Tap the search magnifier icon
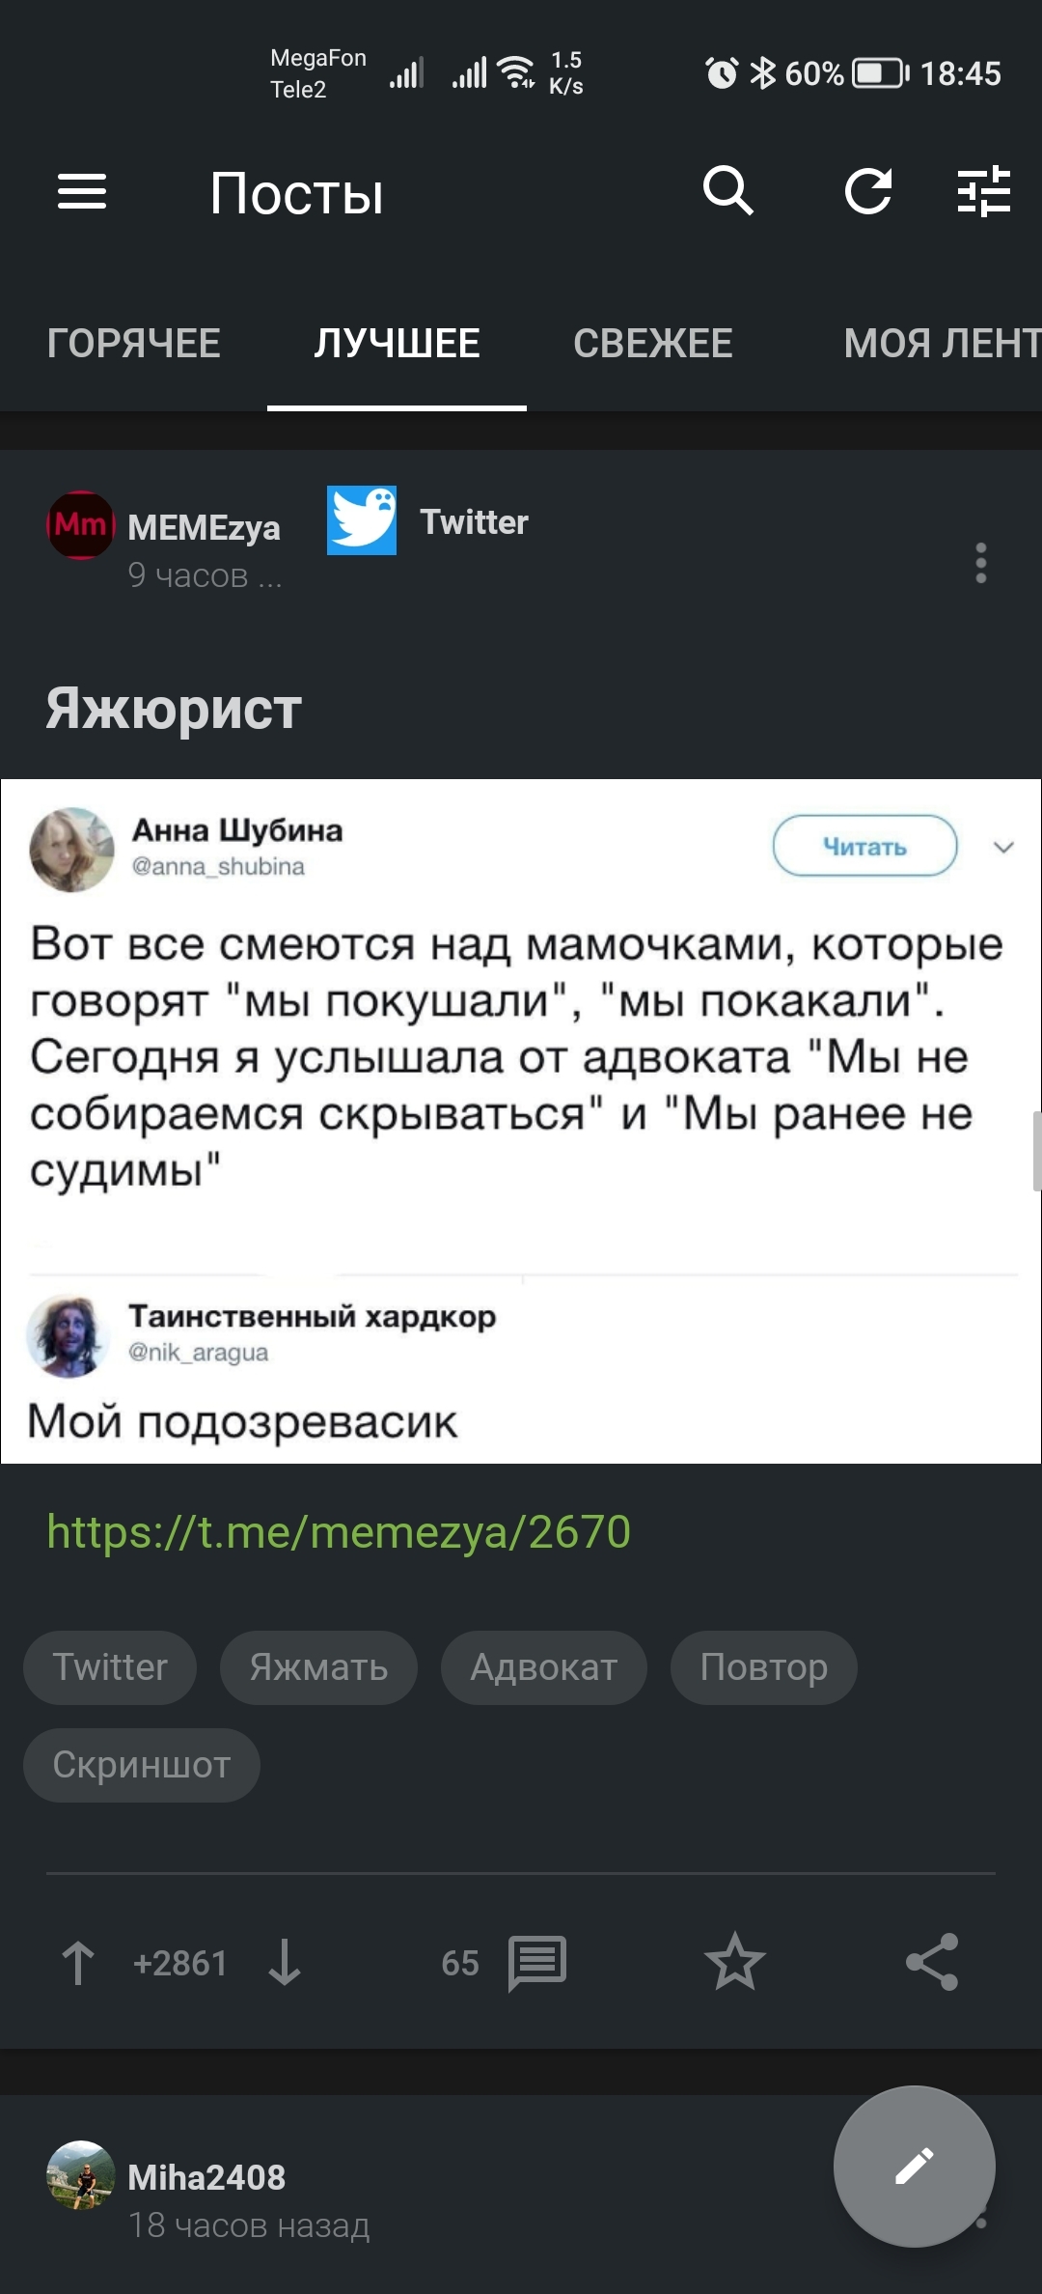1042x2294 pixels. click(x=727, y=190)
